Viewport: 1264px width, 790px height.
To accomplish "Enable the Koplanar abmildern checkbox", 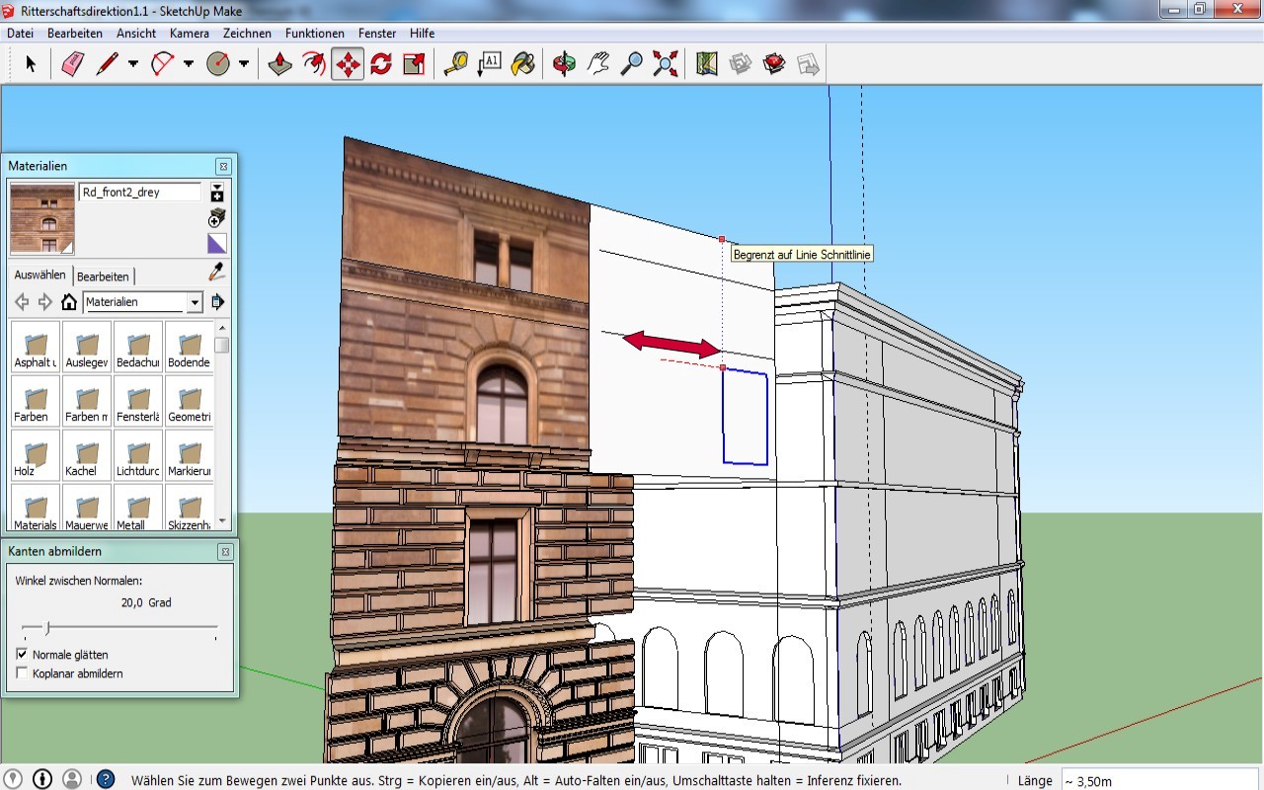I will coord(23,673).
